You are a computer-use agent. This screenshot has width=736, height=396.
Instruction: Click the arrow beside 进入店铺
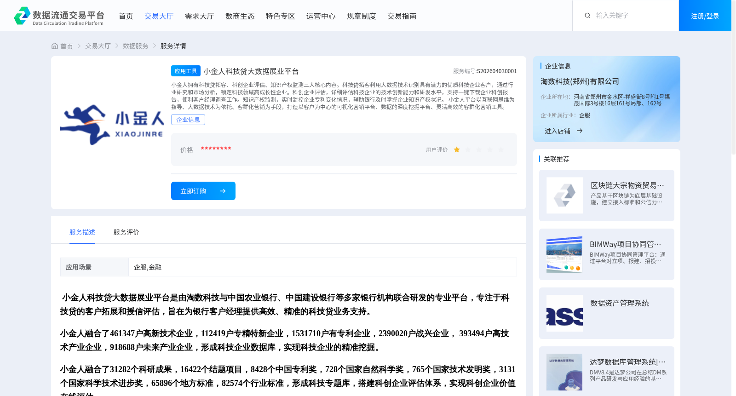pyautogui.click(x=580, y=131)
